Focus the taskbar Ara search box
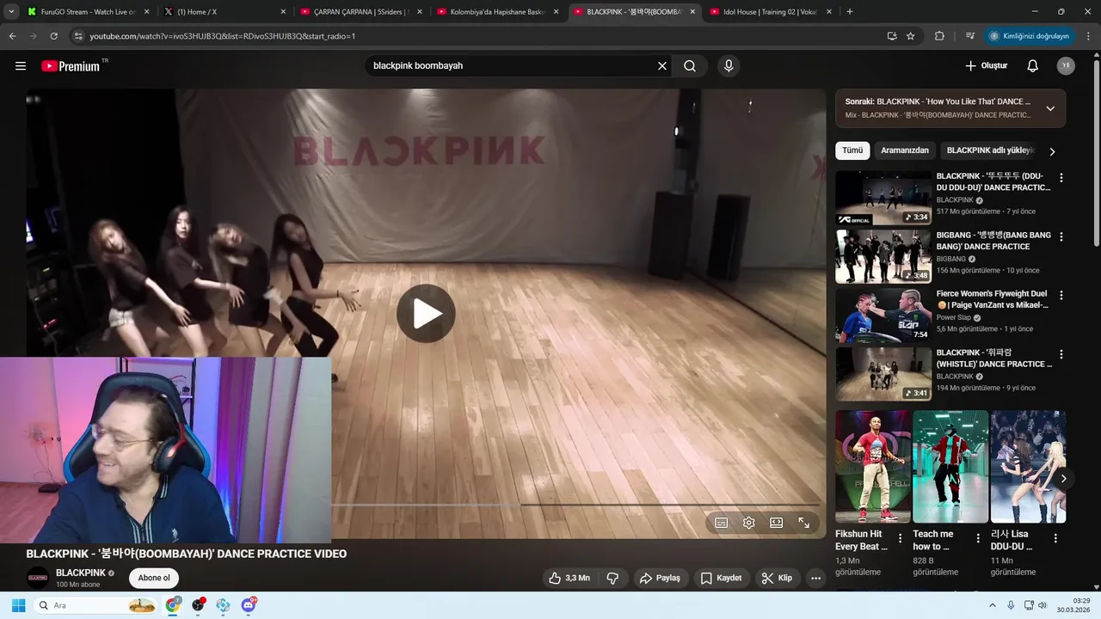This screenshot has width=1101, height=619. click(96, 605)
